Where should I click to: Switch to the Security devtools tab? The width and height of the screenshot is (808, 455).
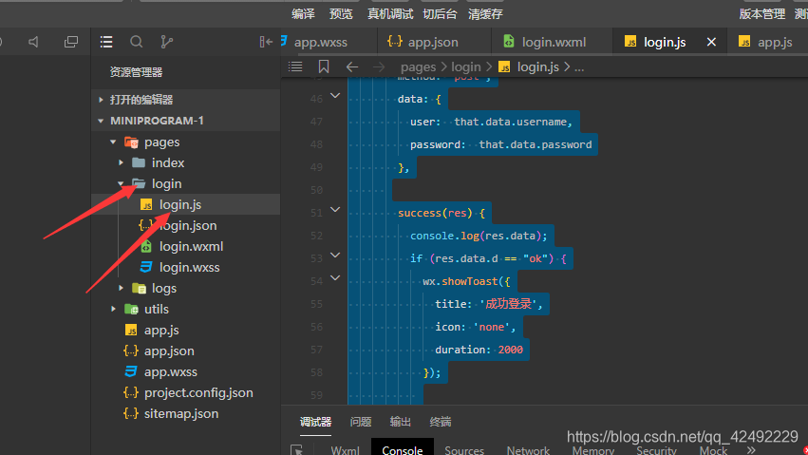[656, 450]
